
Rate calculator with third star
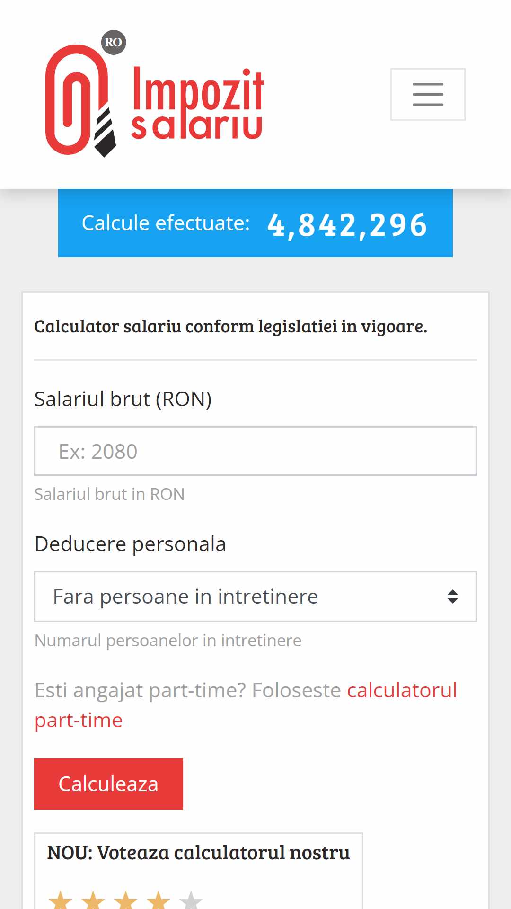(126, 900)
